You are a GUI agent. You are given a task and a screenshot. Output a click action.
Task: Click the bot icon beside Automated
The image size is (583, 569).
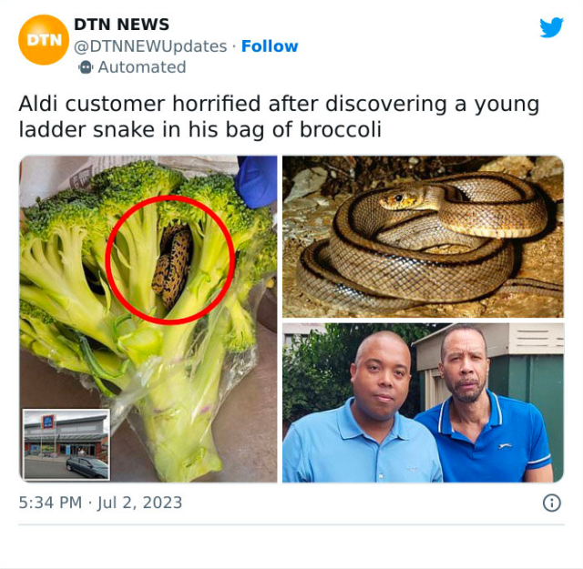click(86, 67)
